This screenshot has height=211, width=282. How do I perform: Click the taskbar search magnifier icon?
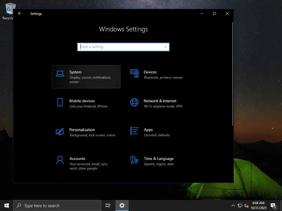(x=19, y=206)
